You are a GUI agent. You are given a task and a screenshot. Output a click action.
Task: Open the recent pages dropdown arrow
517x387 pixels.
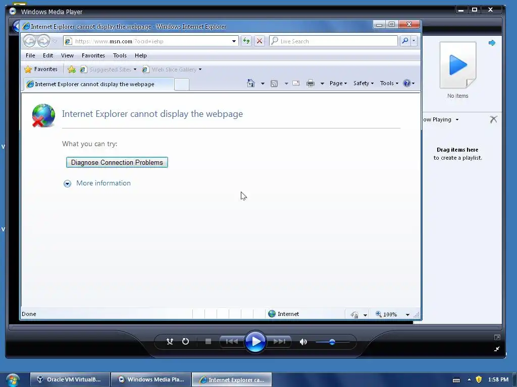pyautogui.click(x=55, y=41)
